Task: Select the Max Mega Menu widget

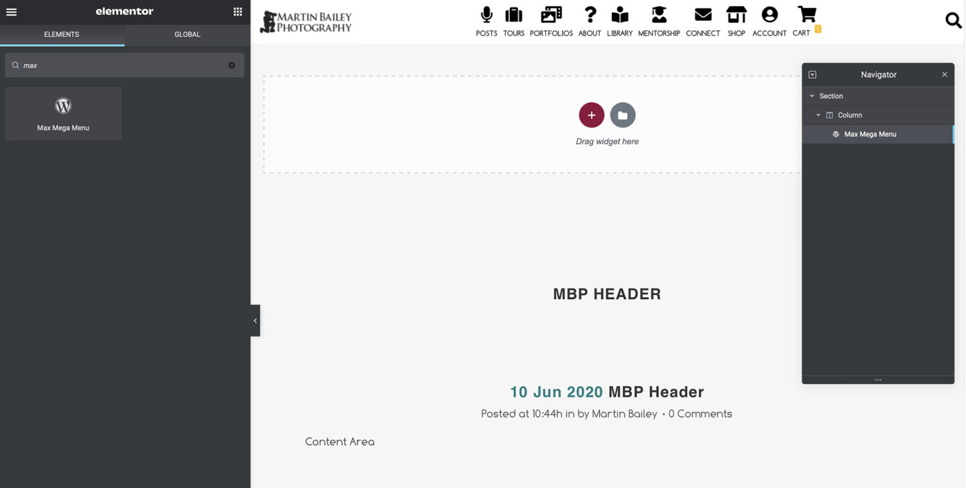Action: tap(63, 114)
